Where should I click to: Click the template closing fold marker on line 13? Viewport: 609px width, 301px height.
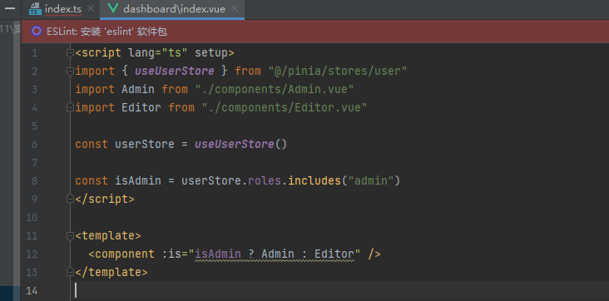(70, 272)
